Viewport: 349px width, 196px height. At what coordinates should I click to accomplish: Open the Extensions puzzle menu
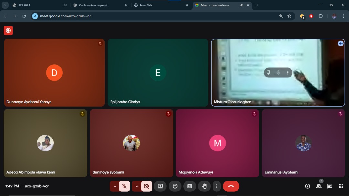tap(321, 16)
